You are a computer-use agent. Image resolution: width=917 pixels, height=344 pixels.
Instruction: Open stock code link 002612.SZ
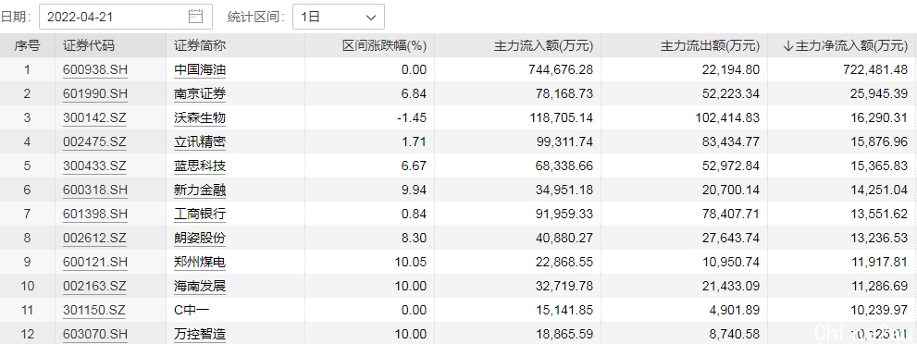tap(94, 239)
